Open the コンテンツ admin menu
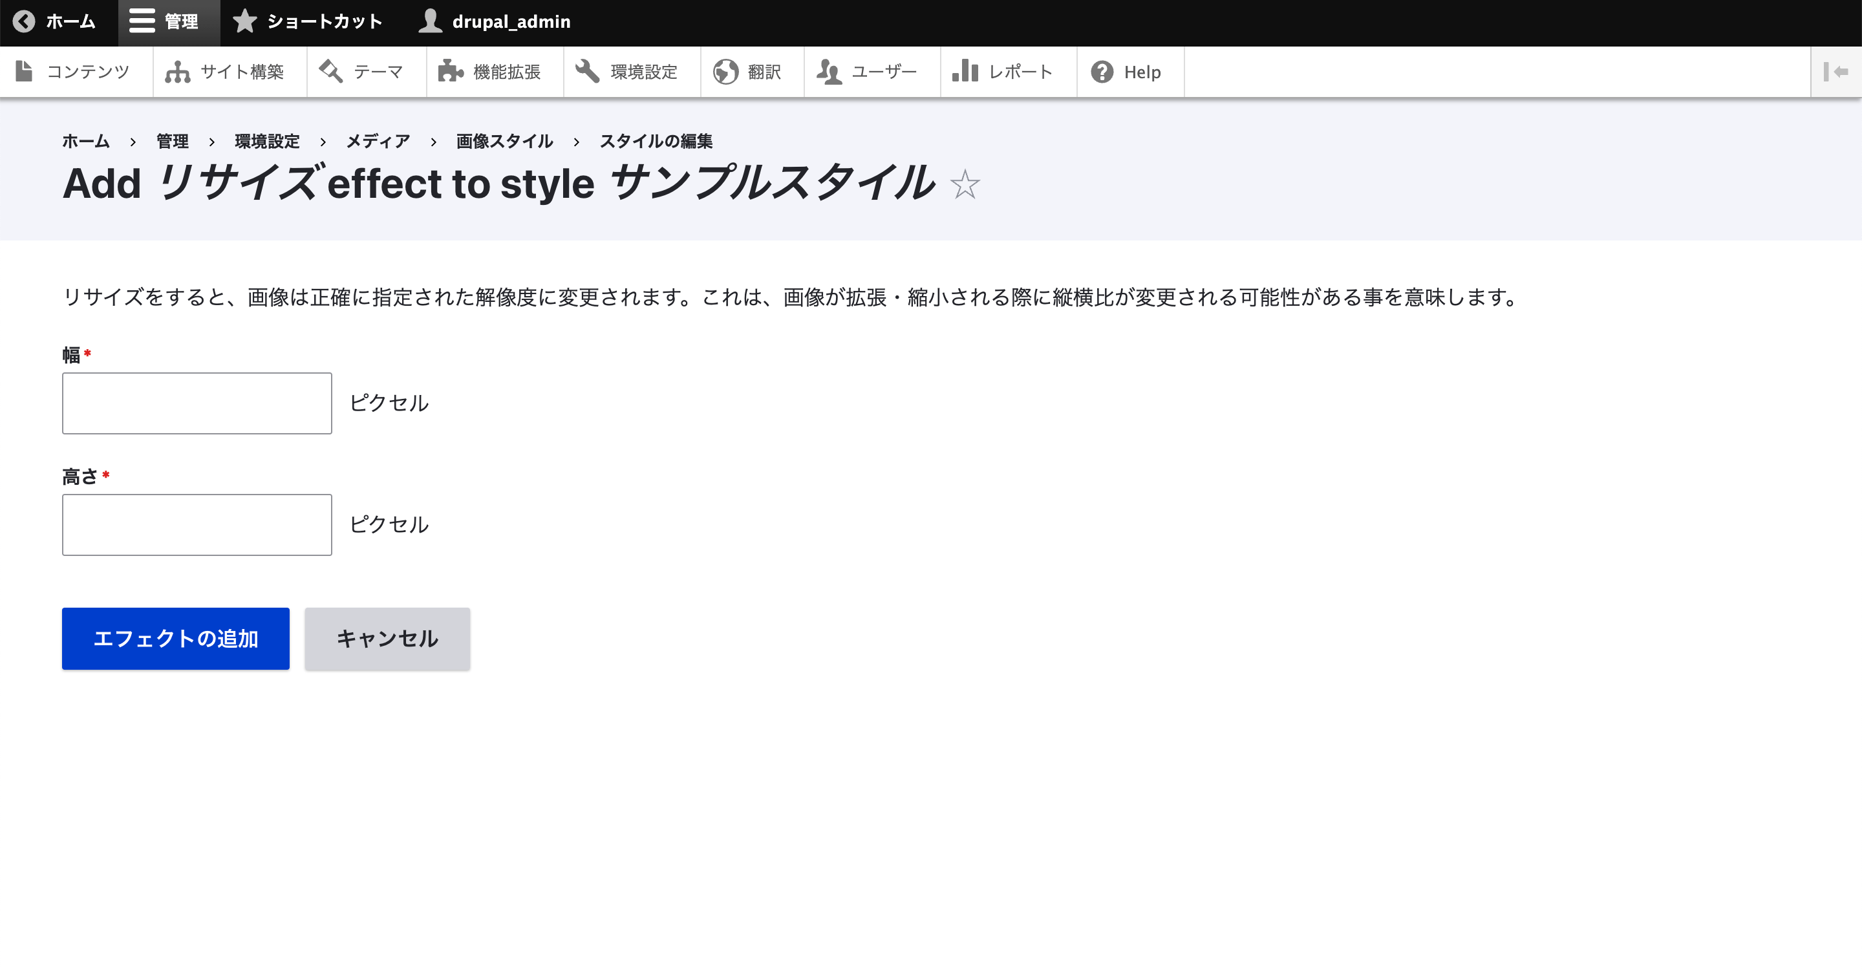Screen dimensions: 1862x971 pyautogui.click(x=76, y=72)
